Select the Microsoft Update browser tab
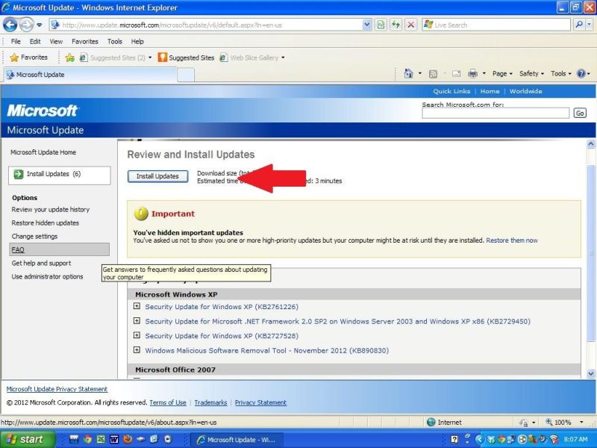597x448 pixels. pyautogui.click(x=90, y=75)
